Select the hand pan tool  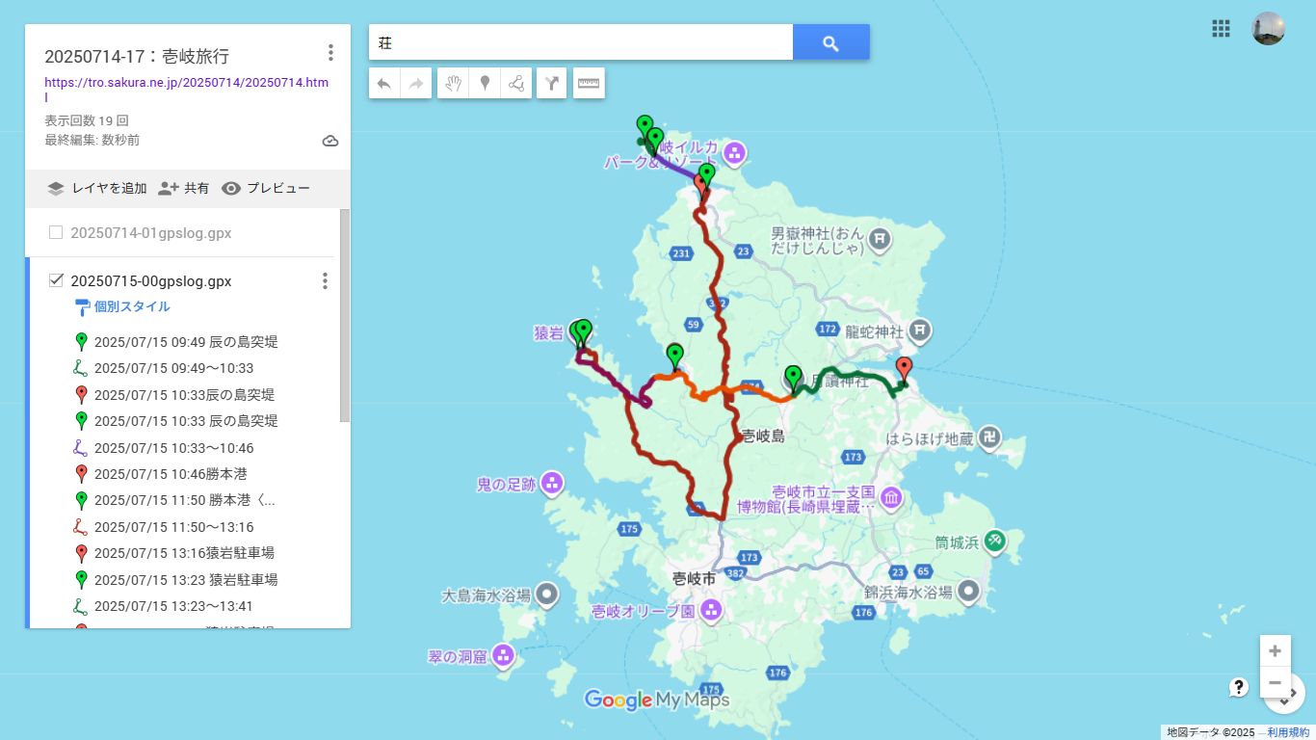tap(453, 84)
